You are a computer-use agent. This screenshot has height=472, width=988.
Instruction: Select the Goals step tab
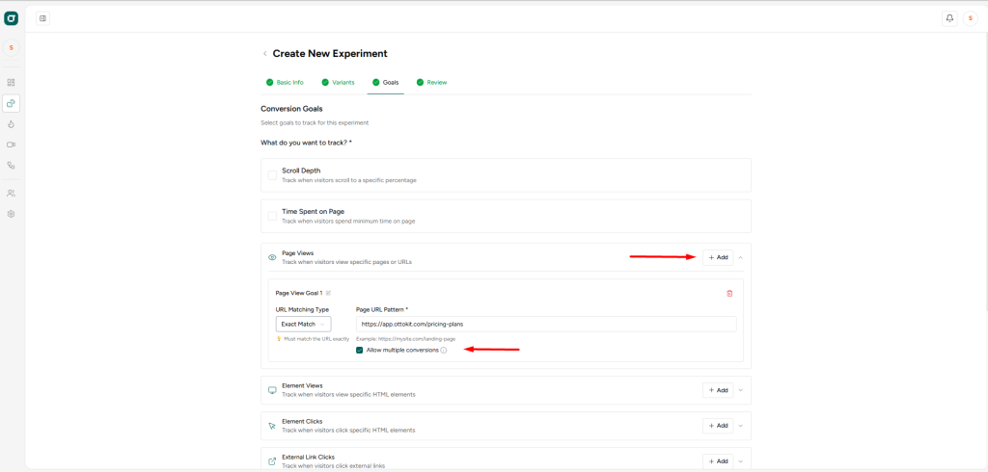[x=386, y=83]
